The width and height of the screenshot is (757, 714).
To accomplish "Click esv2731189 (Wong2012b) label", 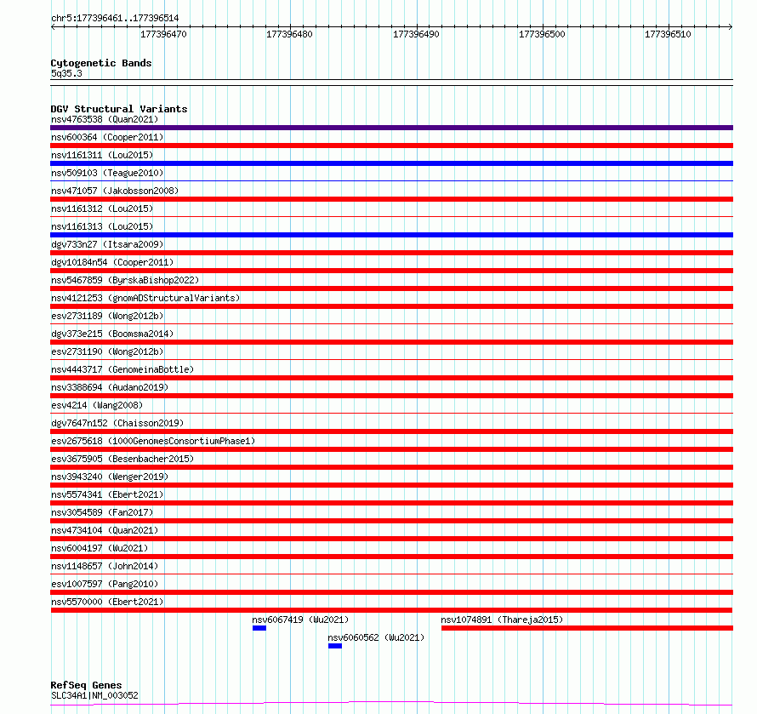I will 107,316.
